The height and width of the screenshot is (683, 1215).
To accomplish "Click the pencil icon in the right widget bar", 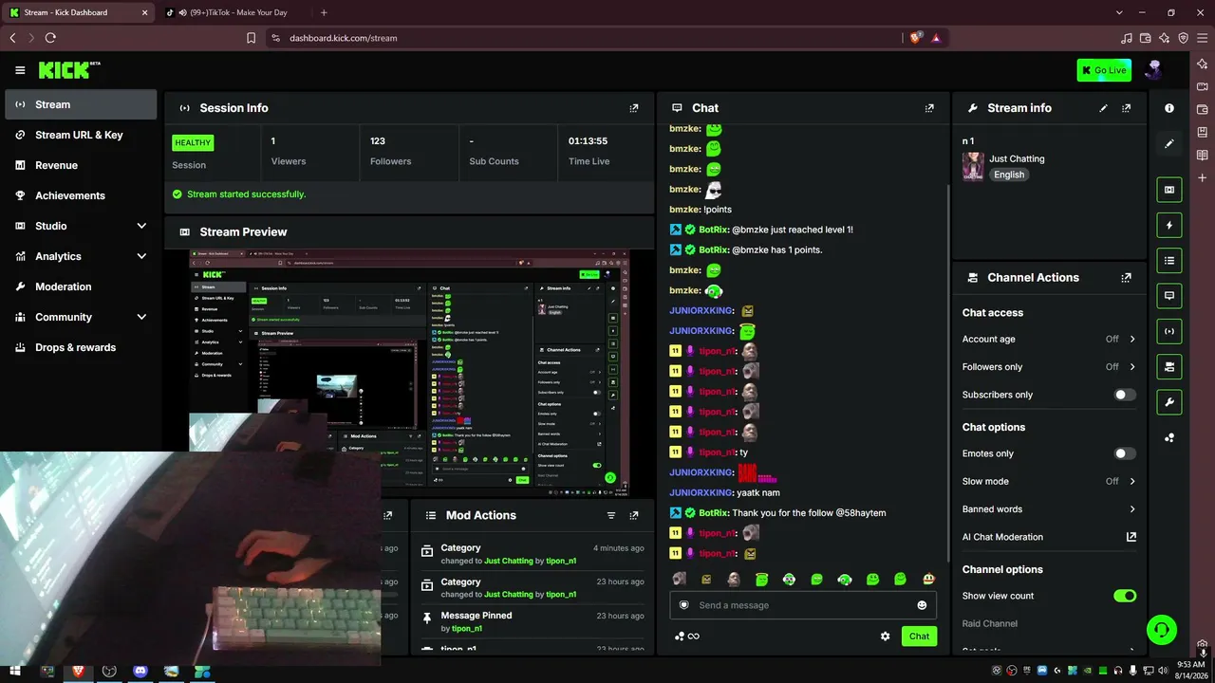I will coord(1169,143).
